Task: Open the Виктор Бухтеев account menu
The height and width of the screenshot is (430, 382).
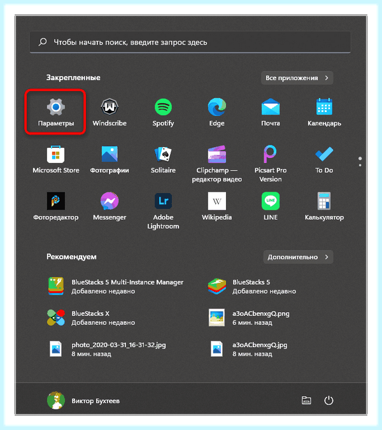Action: point(83,401)
